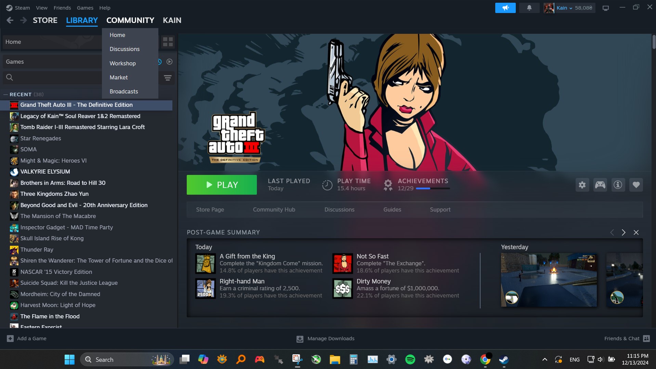The height and width of the screenshot is (369, 656).
Task: Add GTA III to favorites heart
Action: (636, 185)
